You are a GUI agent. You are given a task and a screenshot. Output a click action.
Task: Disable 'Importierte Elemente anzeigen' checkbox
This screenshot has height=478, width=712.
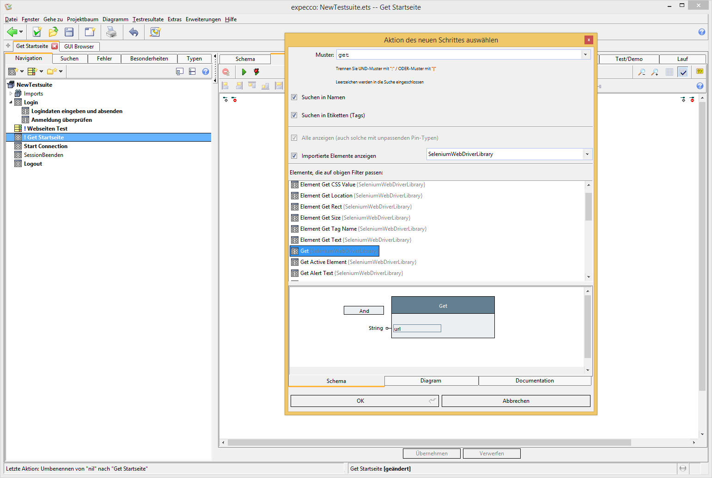tap(294, 156)
